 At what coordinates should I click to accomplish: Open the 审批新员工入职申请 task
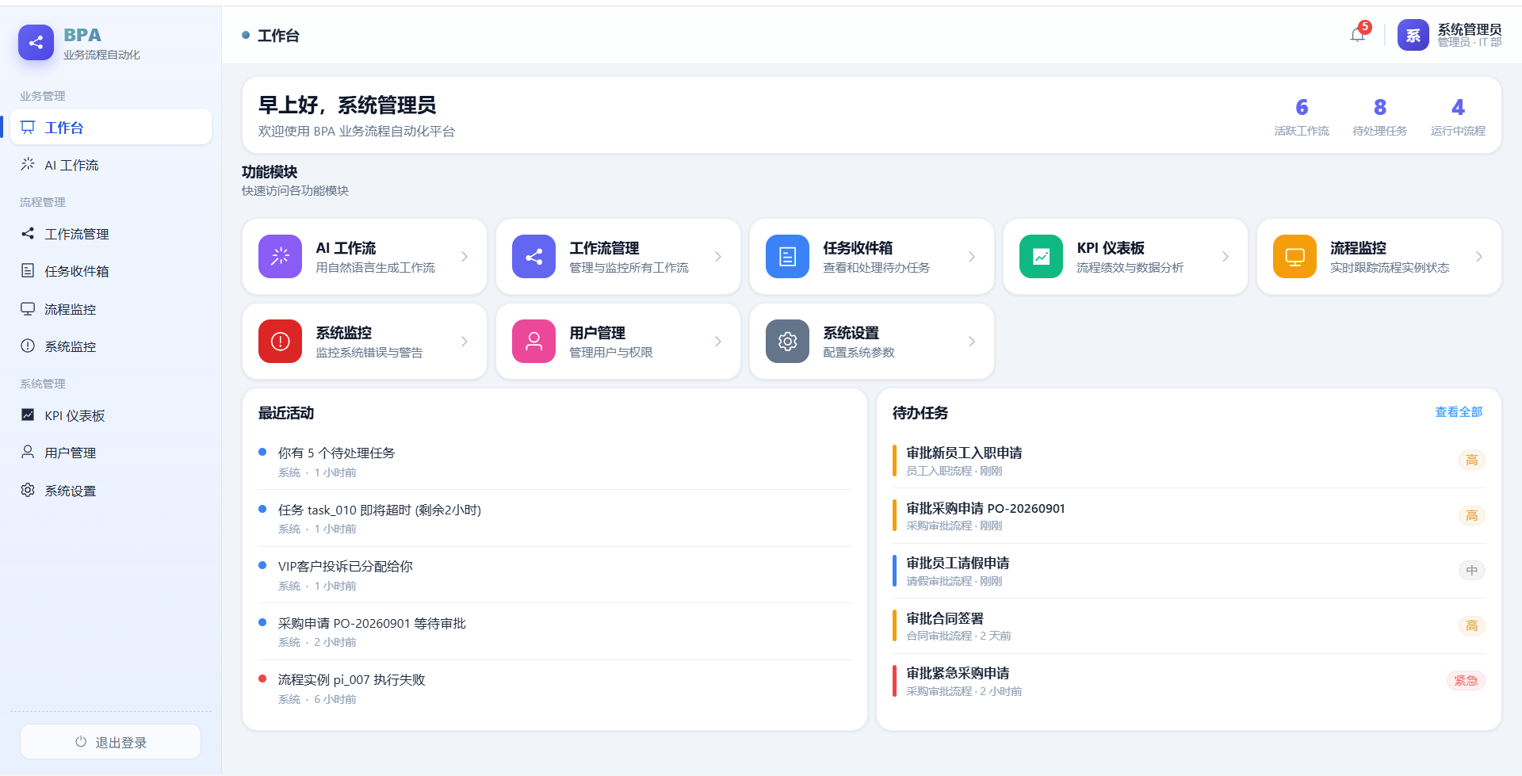(1189, 461)
